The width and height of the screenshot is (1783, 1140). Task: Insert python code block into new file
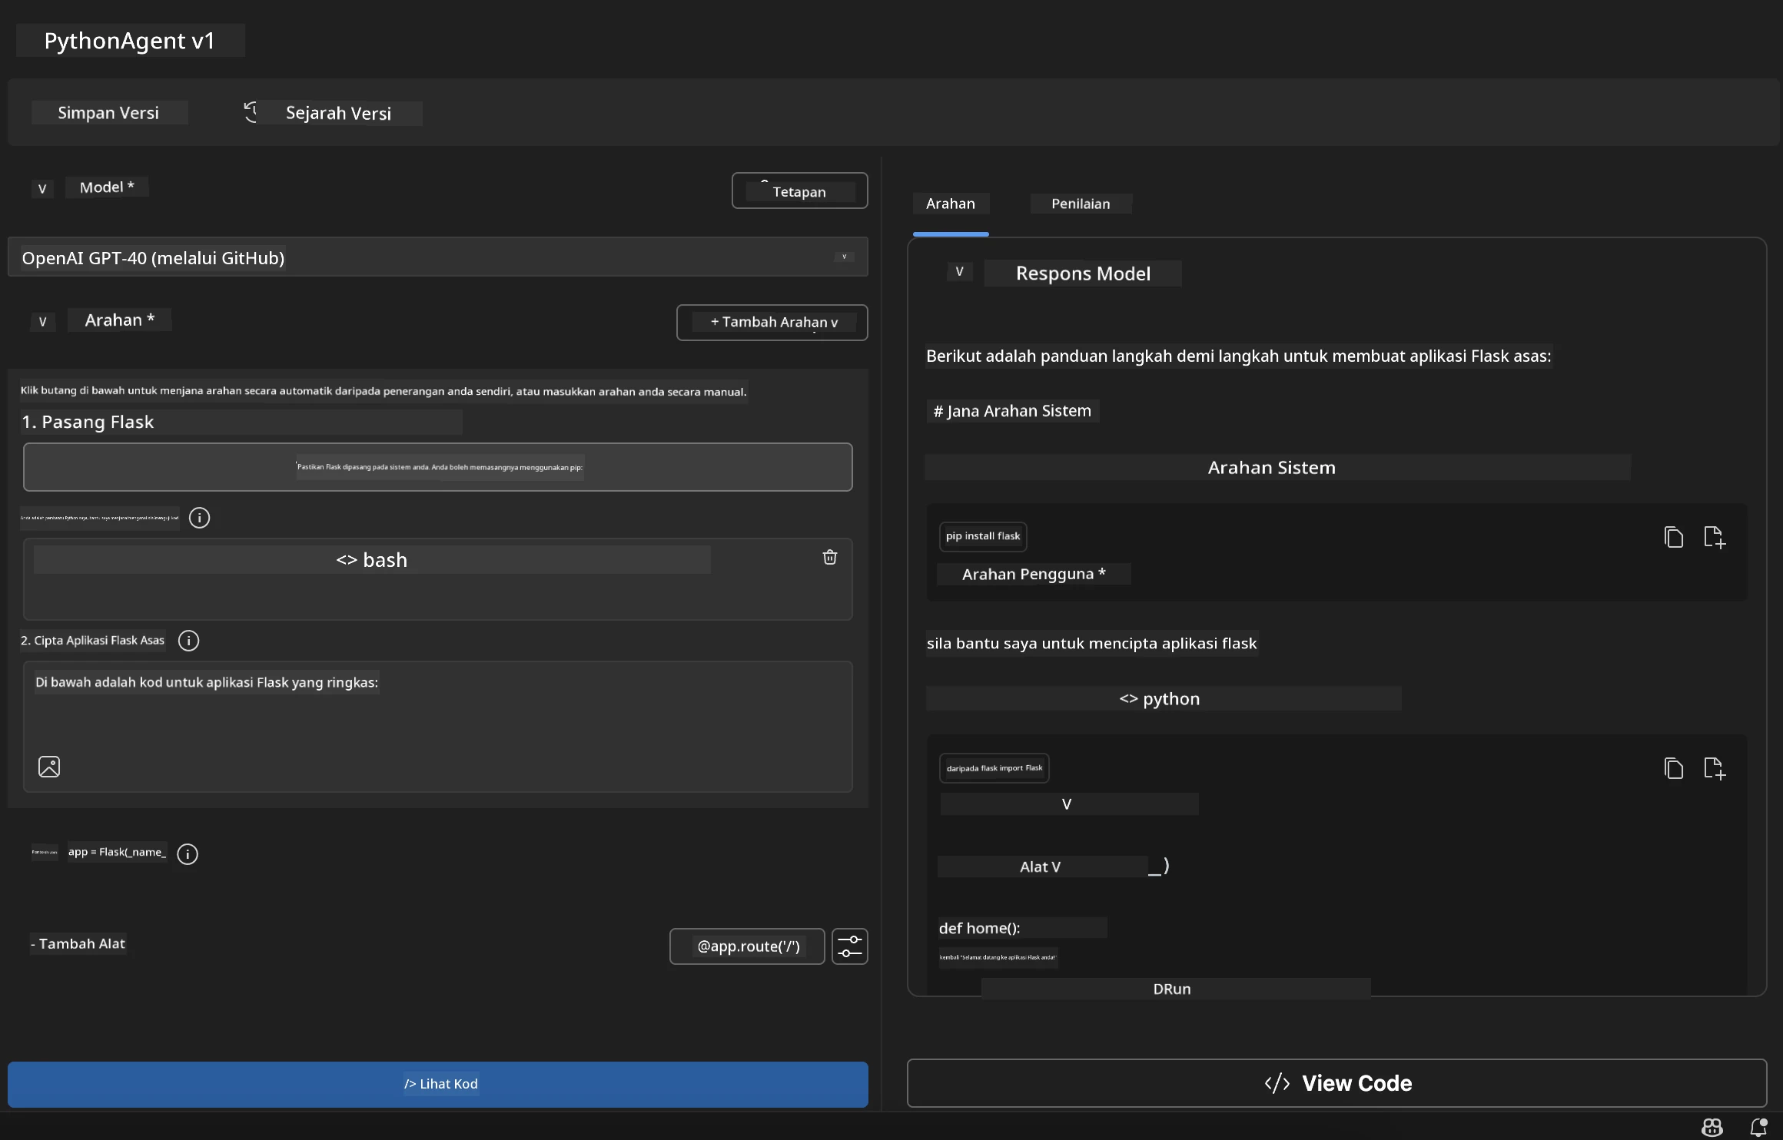coord(1715,768)
